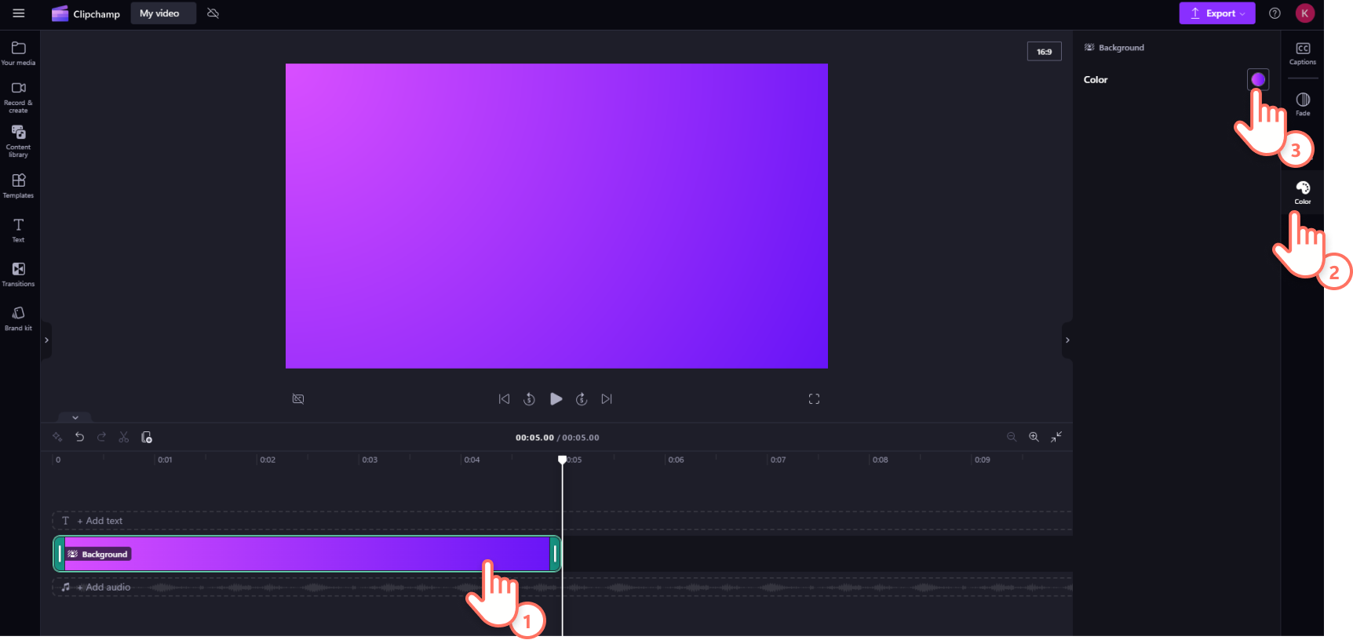
Task: Skip to the start of video
Action: [x=505, y=399]
